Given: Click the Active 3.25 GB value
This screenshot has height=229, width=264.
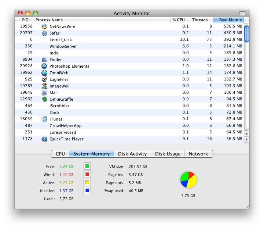Looking at the screenshot, I should 66,183.
